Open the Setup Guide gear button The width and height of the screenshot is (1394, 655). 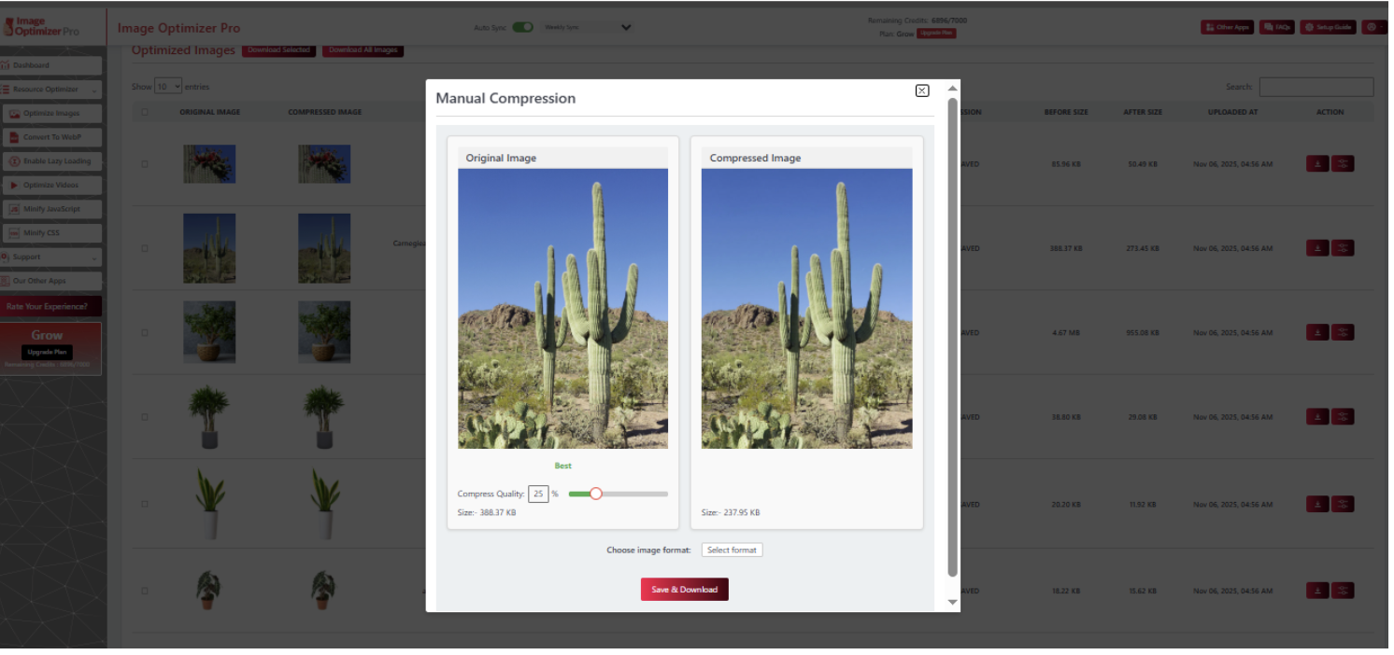pos(1328,27)
